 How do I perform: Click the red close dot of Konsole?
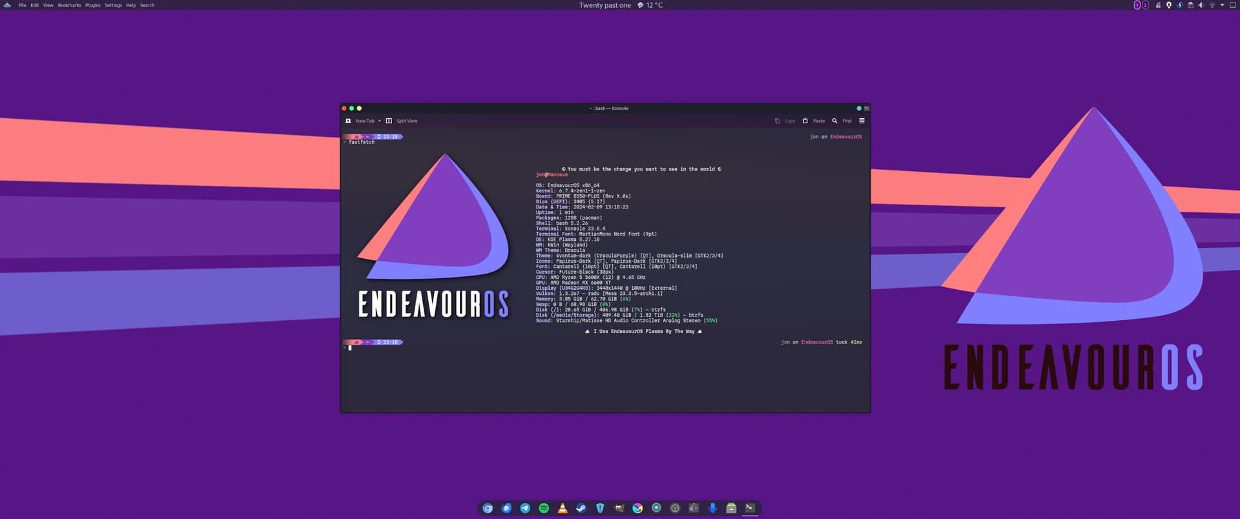[344, 108]
